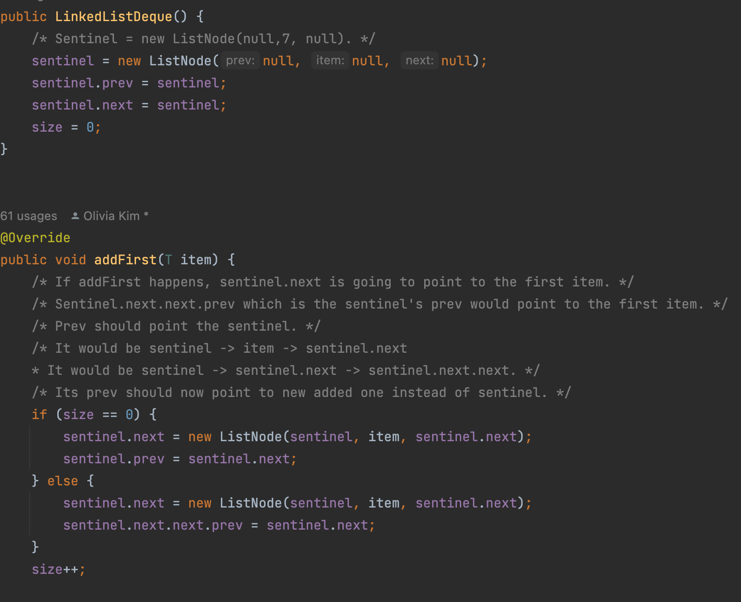Click the @Override annotation
This screenshot has width=741, height=602.
click(35, 238)
